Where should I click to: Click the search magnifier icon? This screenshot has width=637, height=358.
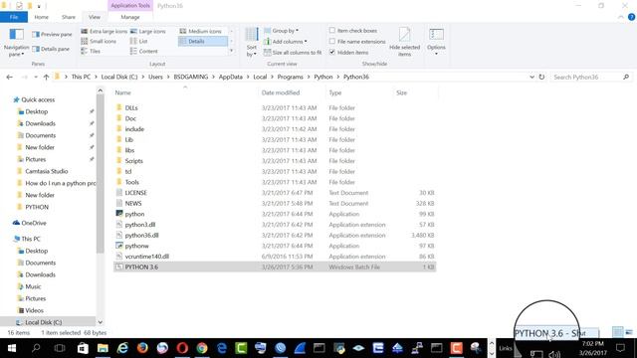click(x=626, y=77)
